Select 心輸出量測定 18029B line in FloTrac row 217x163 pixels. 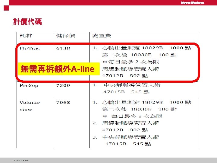click(146, 48)
